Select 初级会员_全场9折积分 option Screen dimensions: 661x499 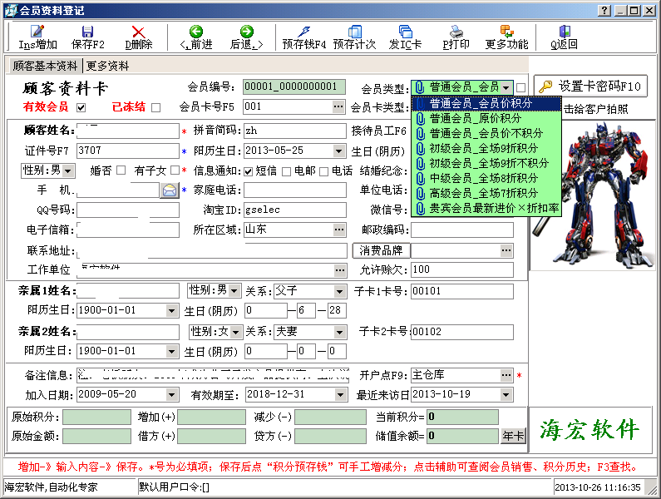coord(487,149)
